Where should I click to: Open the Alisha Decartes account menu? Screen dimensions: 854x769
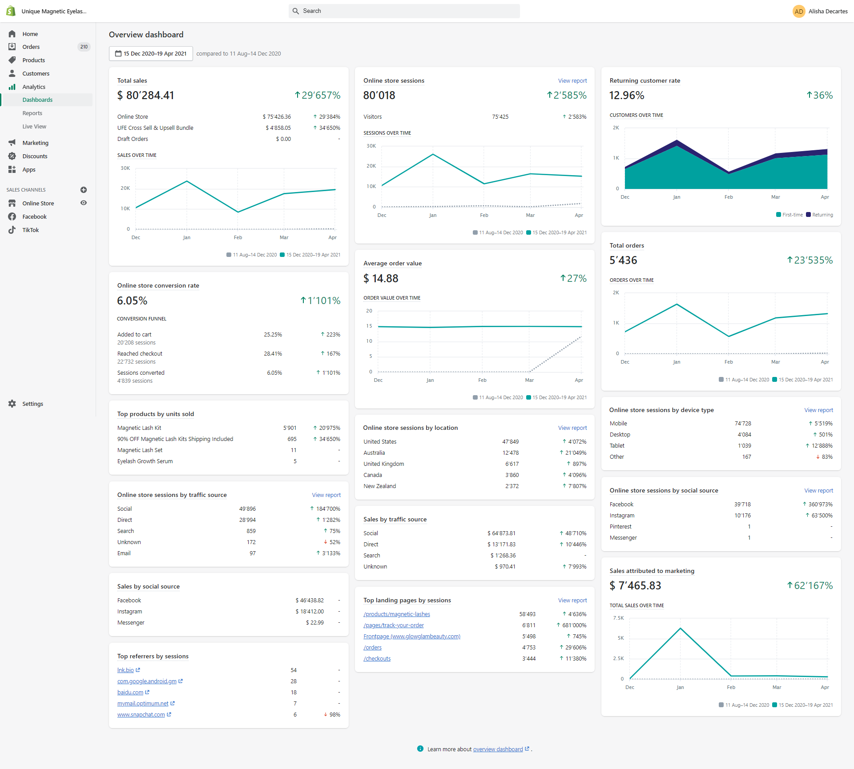click(820, 11)
